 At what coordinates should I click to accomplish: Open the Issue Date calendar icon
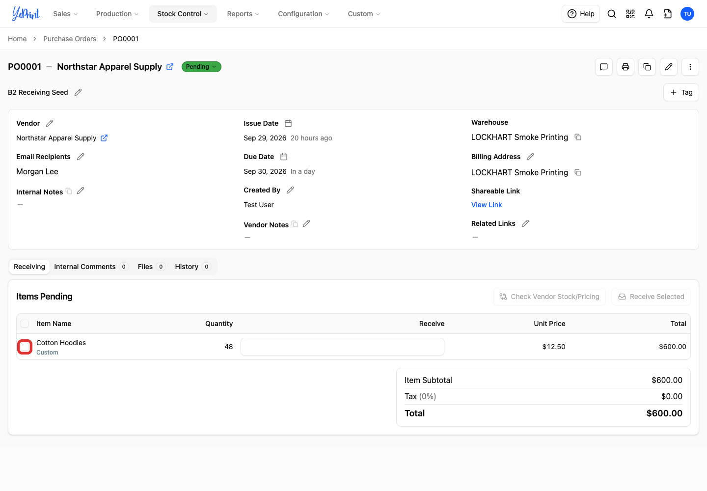[x=288, y=123]
